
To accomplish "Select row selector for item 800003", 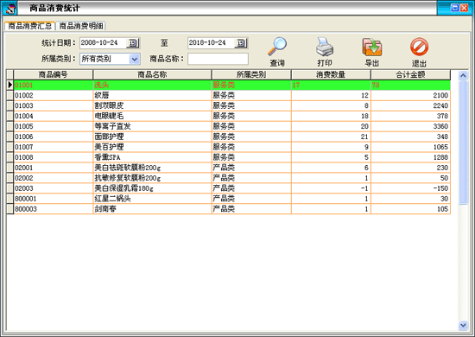I will 10,209.
